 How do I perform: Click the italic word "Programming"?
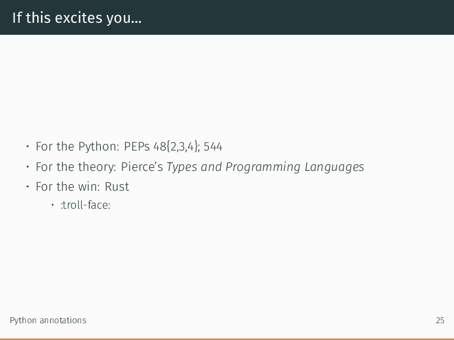tap(263, 167)
